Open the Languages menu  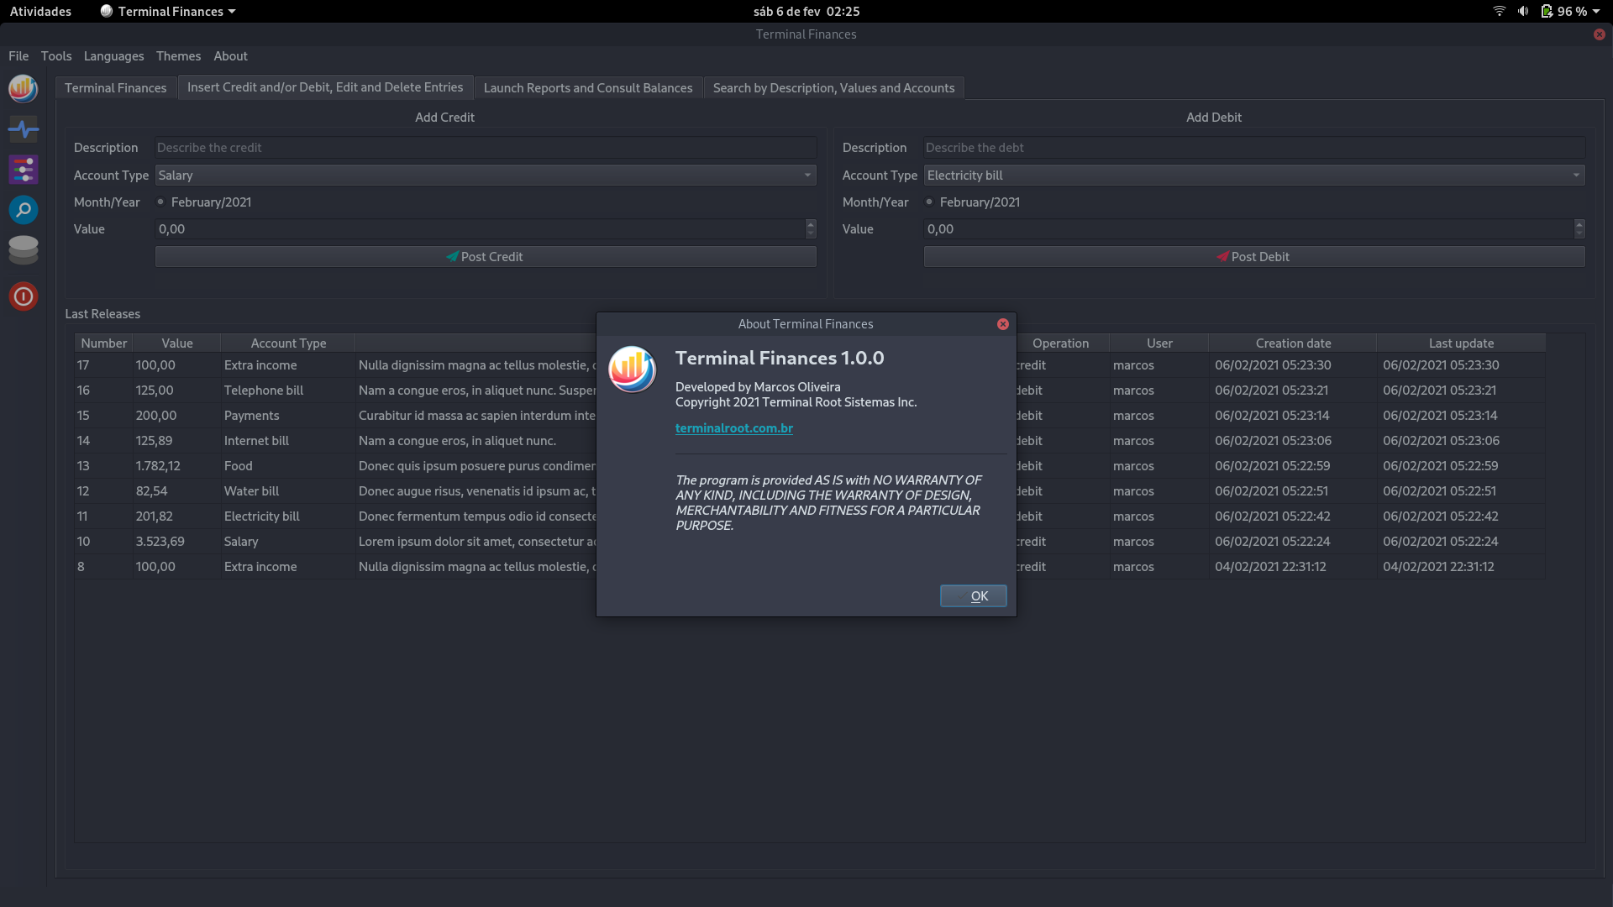tap(114, 55)
